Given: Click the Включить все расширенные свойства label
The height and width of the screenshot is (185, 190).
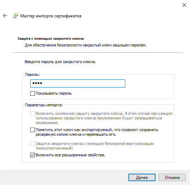Looking at the screenshot, I should [70, 155].
